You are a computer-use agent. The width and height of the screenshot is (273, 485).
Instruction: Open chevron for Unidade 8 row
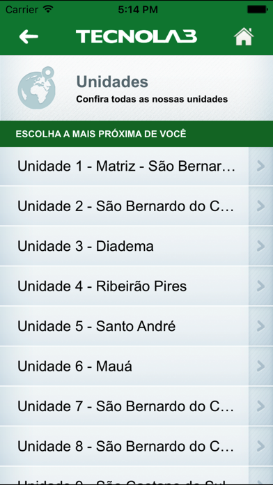click(x=260, y=446)
